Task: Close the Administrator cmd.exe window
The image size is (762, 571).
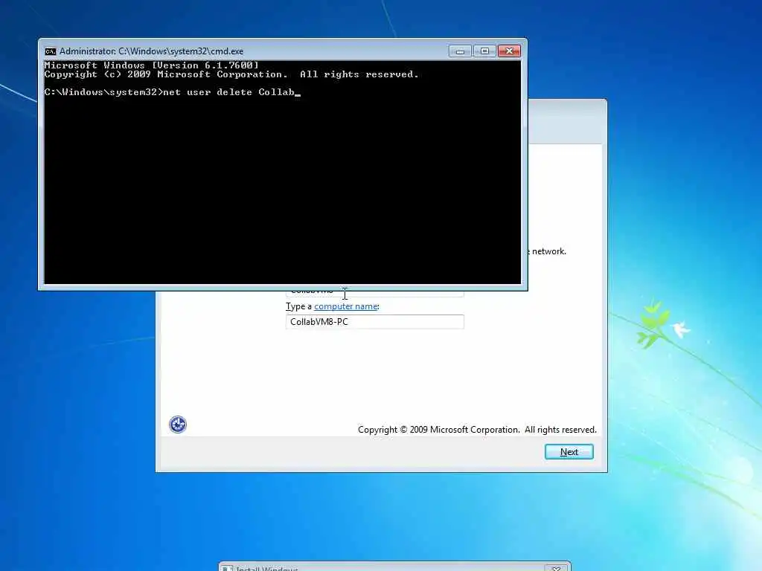Action: click(x=509, y=51)
